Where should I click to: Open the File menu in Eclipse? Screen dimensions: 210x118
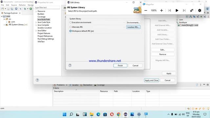click(2, 5)
